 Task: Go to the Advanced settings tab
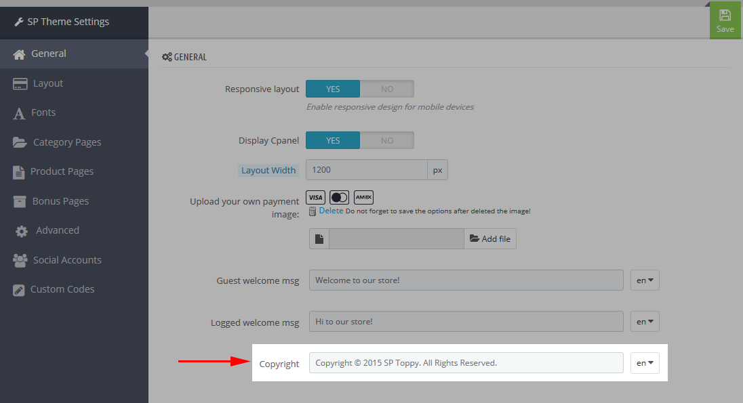point(74,230)
